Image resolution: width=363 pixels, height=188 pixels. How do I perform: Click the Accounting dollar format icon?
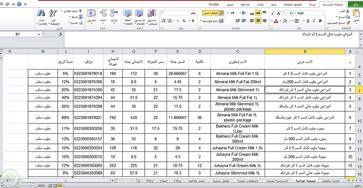pos(193,21)
